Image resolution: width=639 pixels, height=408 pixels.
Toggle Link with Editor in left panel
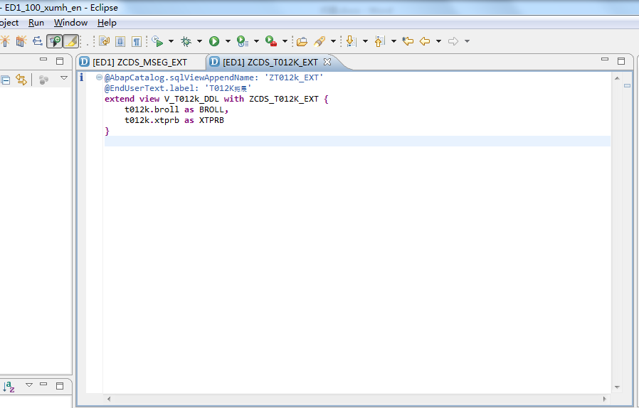point(21,80)
